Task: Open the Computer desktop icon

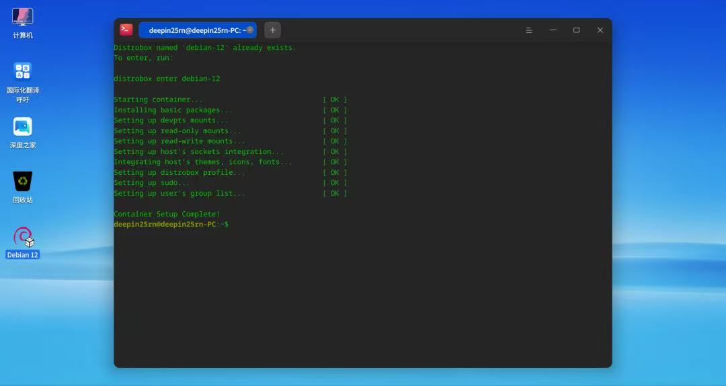Action: click(22, 23)
